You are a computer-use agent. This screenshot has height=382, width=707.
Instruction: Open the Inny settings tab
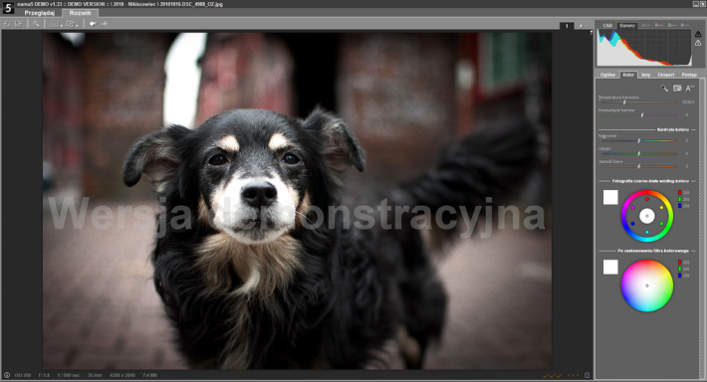(x=646, y=75)
